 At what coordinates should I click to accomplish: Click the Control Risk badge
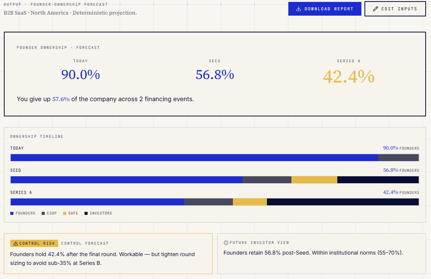tap(34, 244)
